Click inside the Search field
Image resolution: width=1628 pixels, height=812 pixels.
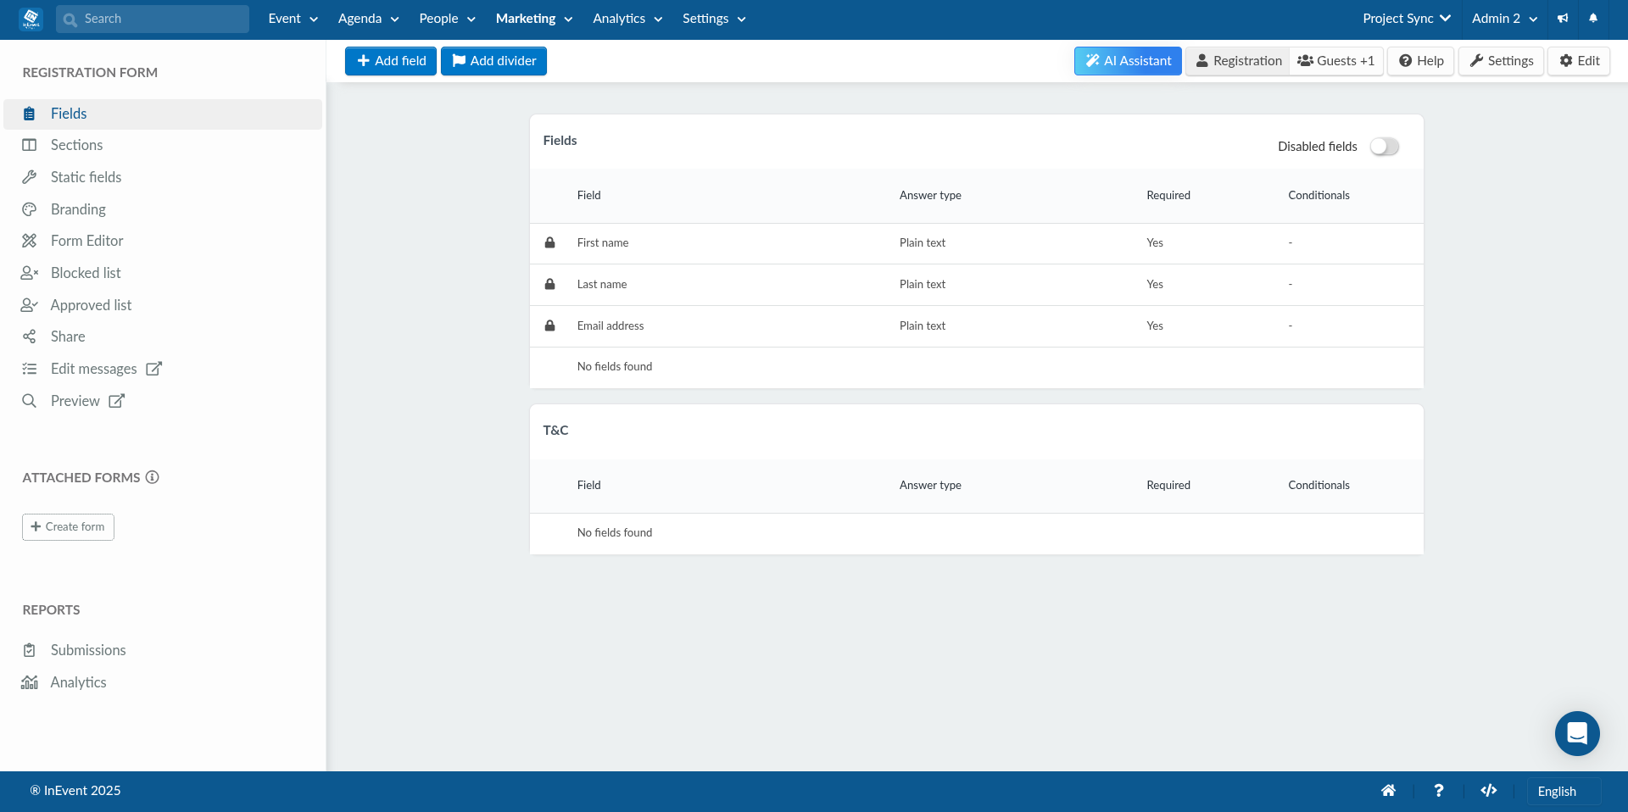[x=153, y=18]
